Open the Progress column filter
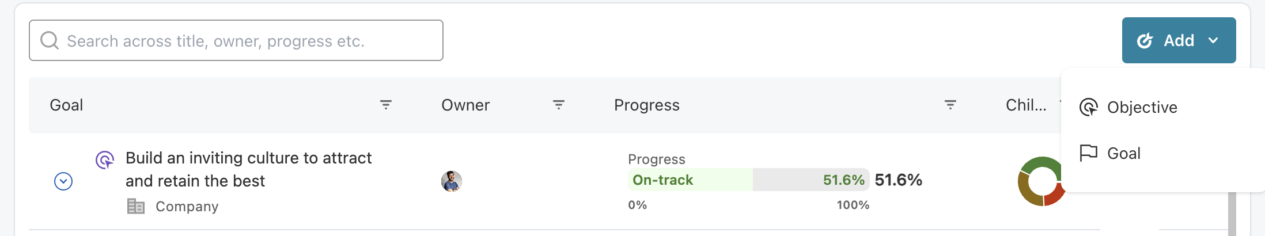This screenshot has height=236, width=1265. click(x=950, y=105)
